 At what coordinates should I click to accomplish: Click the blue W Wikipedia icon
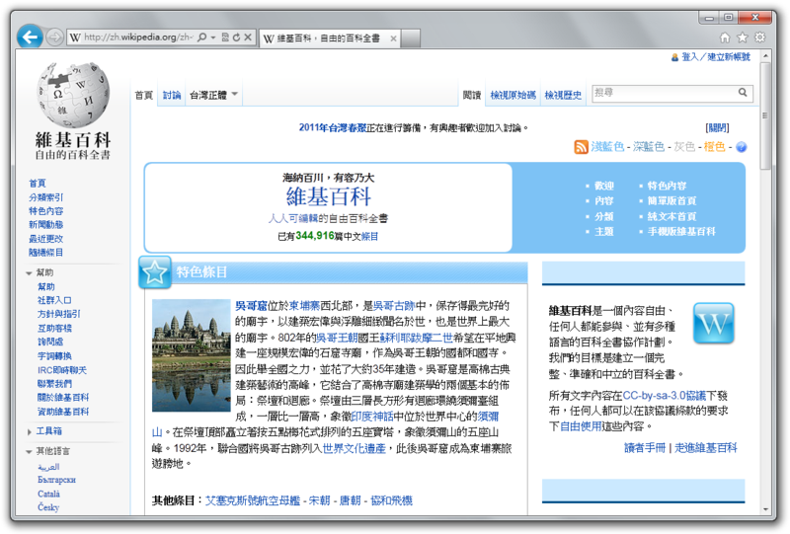[713, 323]
